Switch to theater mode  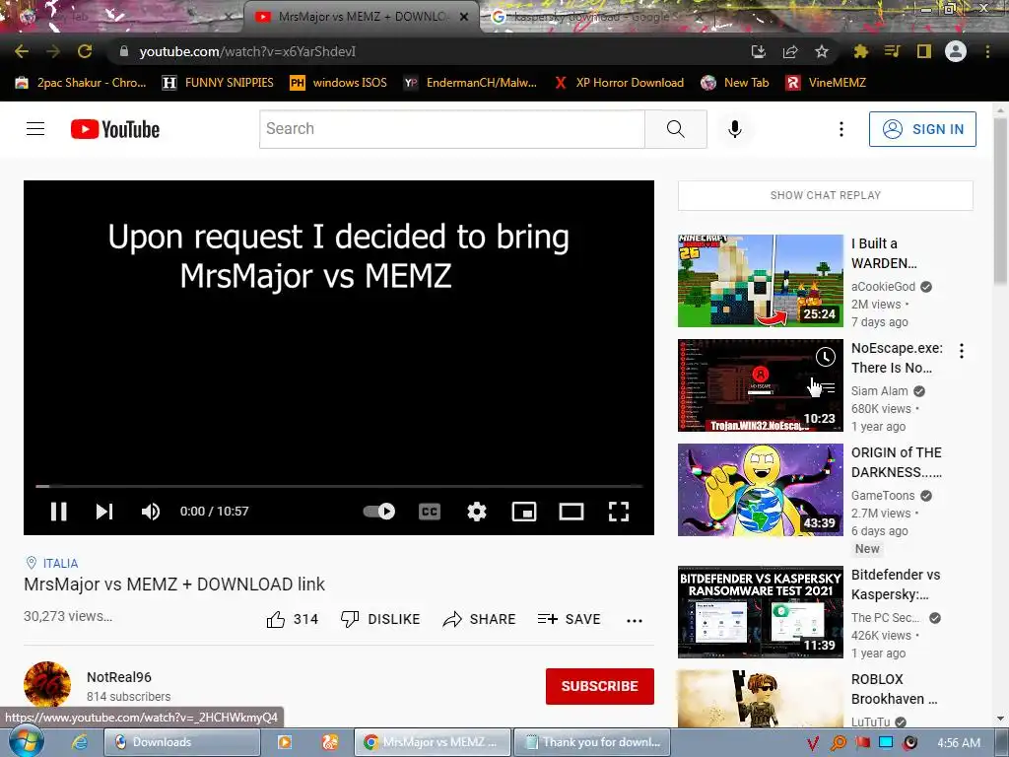pos(572,512)
